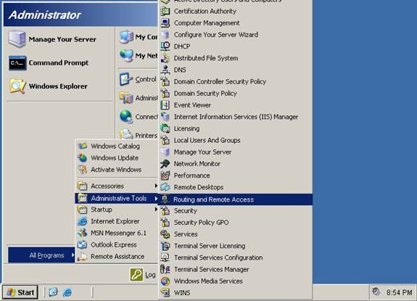The height and width of the screenshot is (301, 417).
Task: Open the Accessories folder
Action: 117,186
